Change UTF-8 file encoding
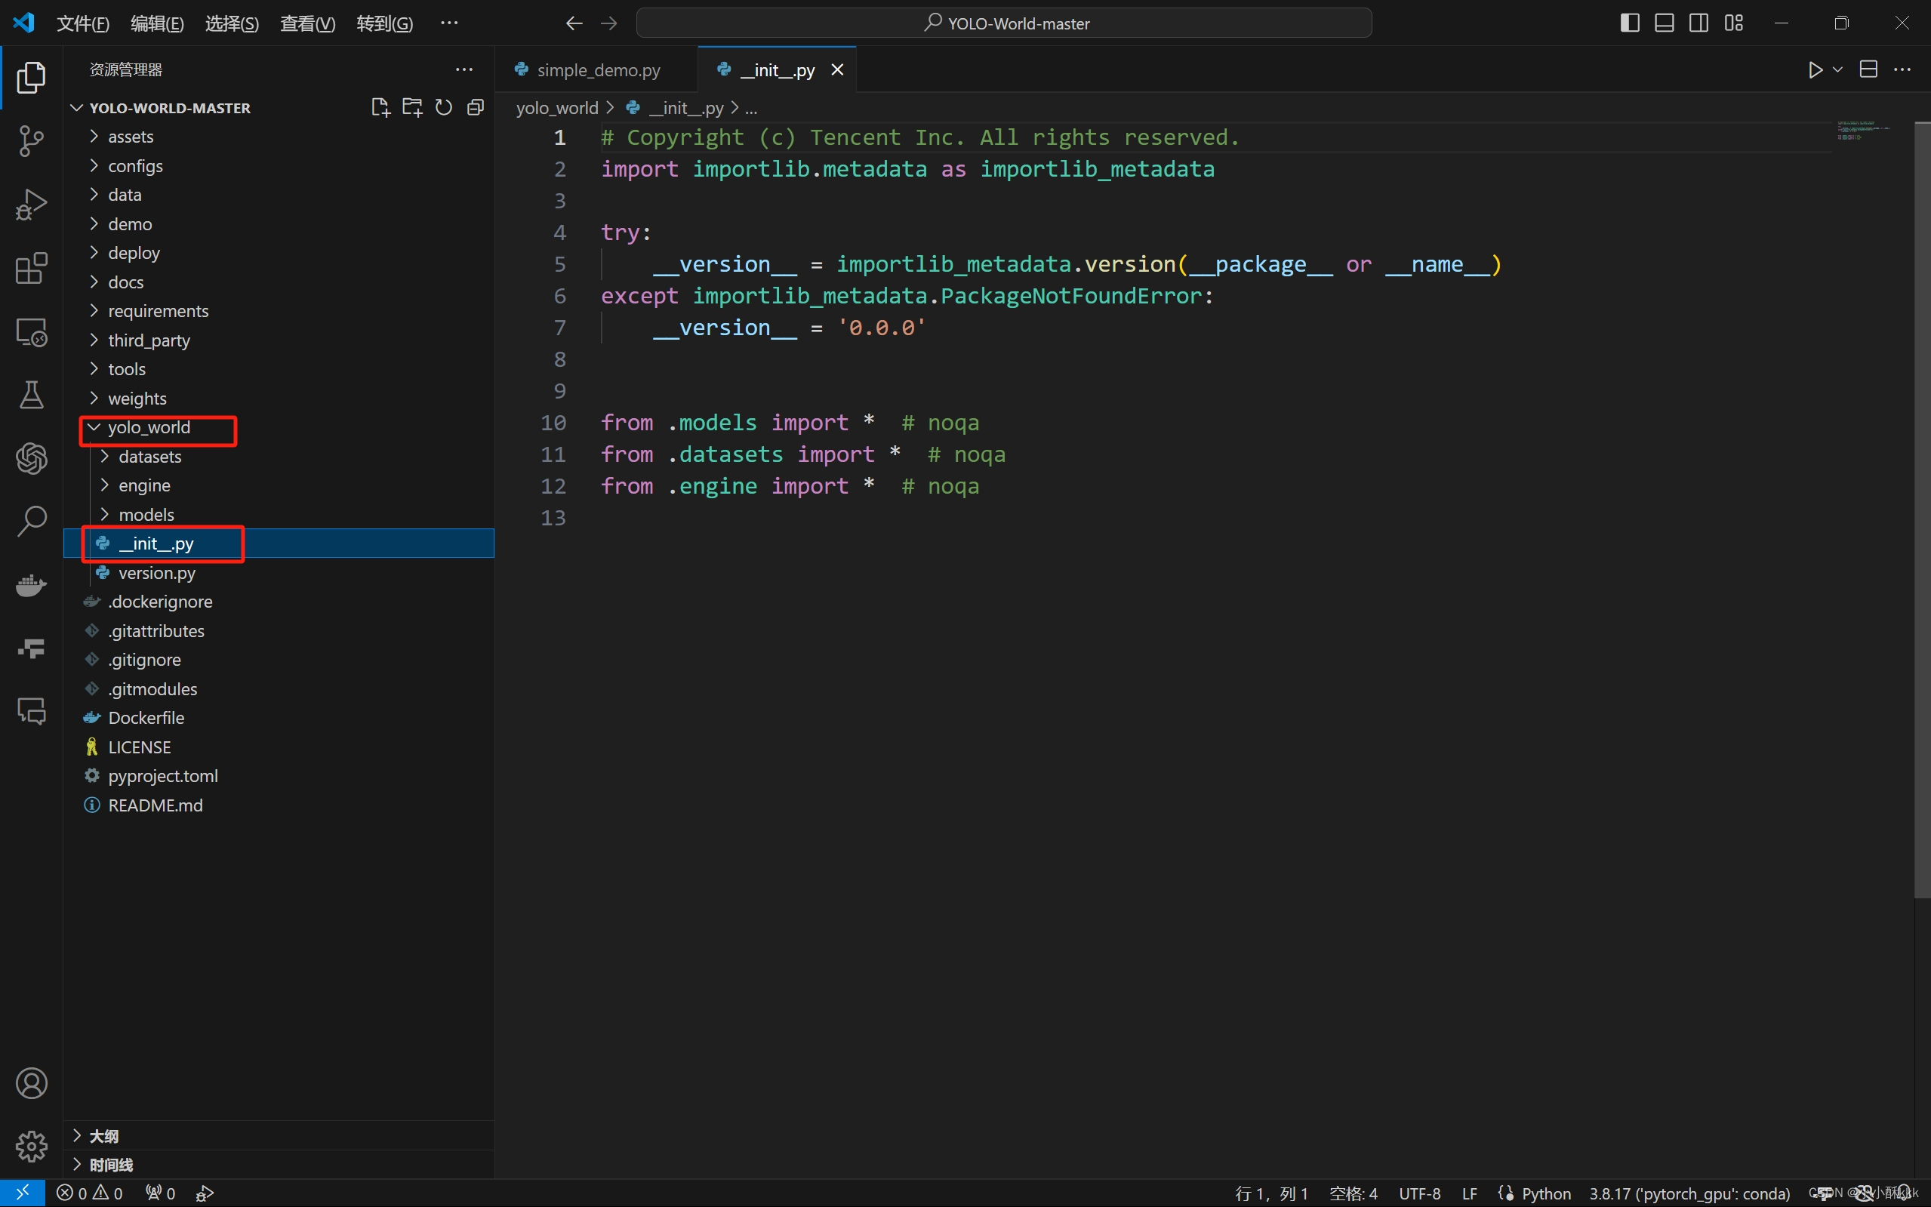1931x1207 pixels. coord(1419,1193)
